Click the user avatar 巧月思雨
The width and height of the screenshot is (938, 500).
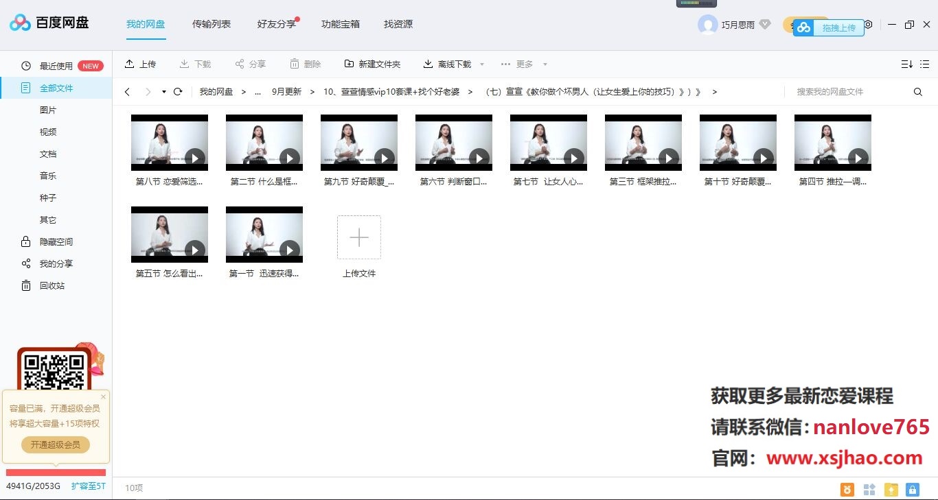pyautogui.click(x=708, y=25)
